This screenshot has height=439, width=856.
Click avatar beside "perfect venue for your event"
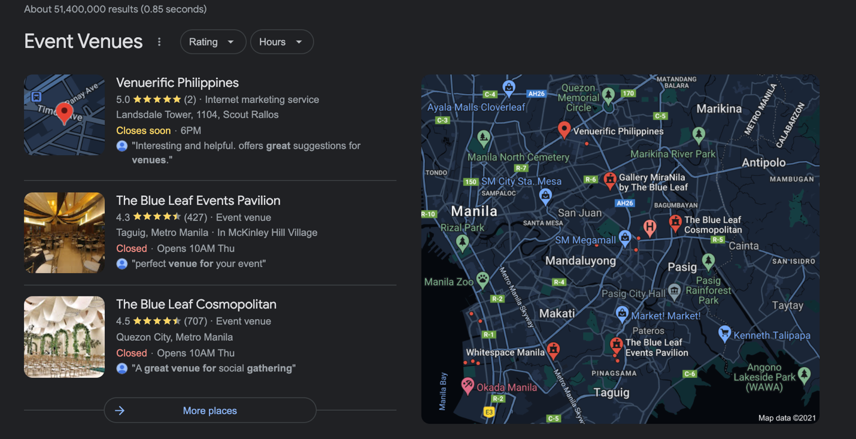(122, 264)
